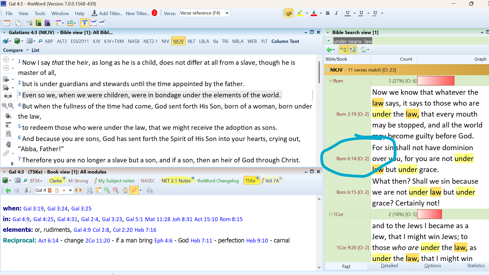Click Column Text toggle
The height and width of the screenshot is (275, 489).
pyautogui.click(x=285, y=41)
